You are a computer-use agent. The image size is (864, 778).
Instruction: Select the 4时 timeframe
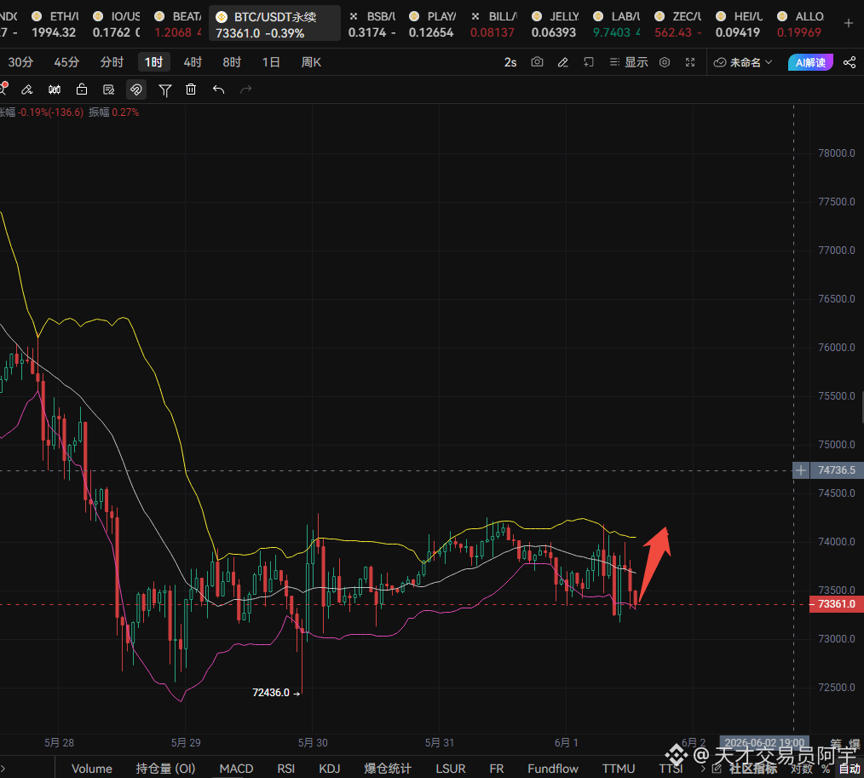pos(193,62)
